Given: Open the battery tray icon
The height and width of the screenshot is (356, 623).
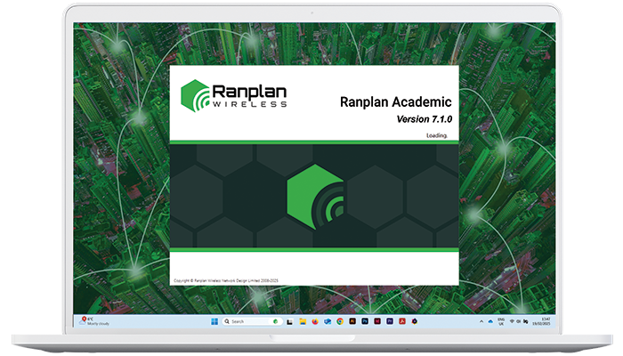Looking at the screenshot, I should (526, 321).
